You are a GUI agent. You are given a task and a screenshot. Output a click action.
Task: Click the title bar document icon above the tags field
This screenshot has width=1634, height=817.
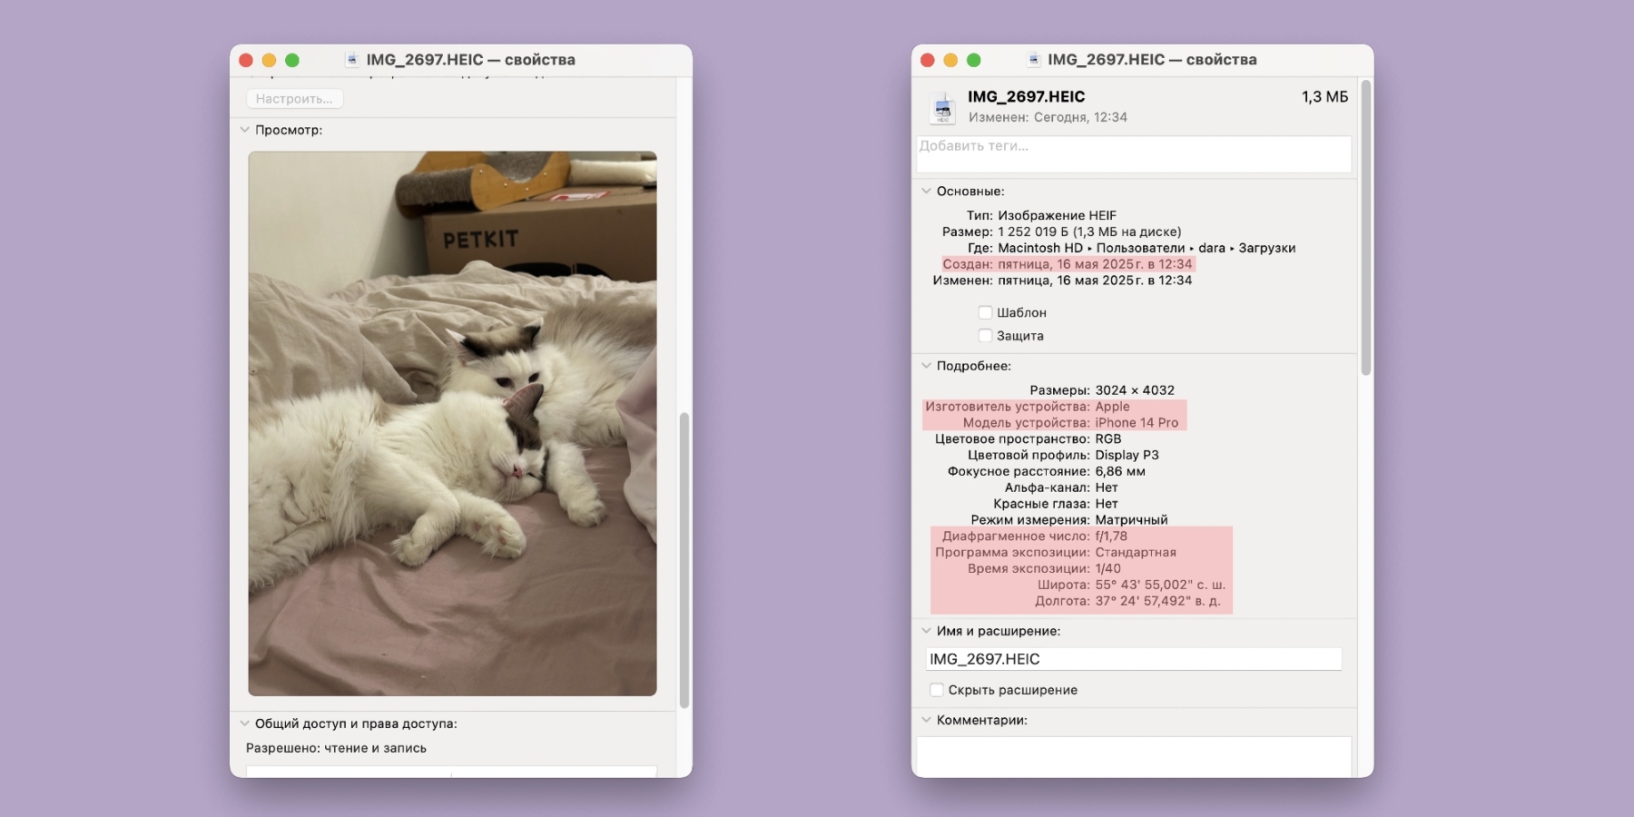coord(1033,60)
